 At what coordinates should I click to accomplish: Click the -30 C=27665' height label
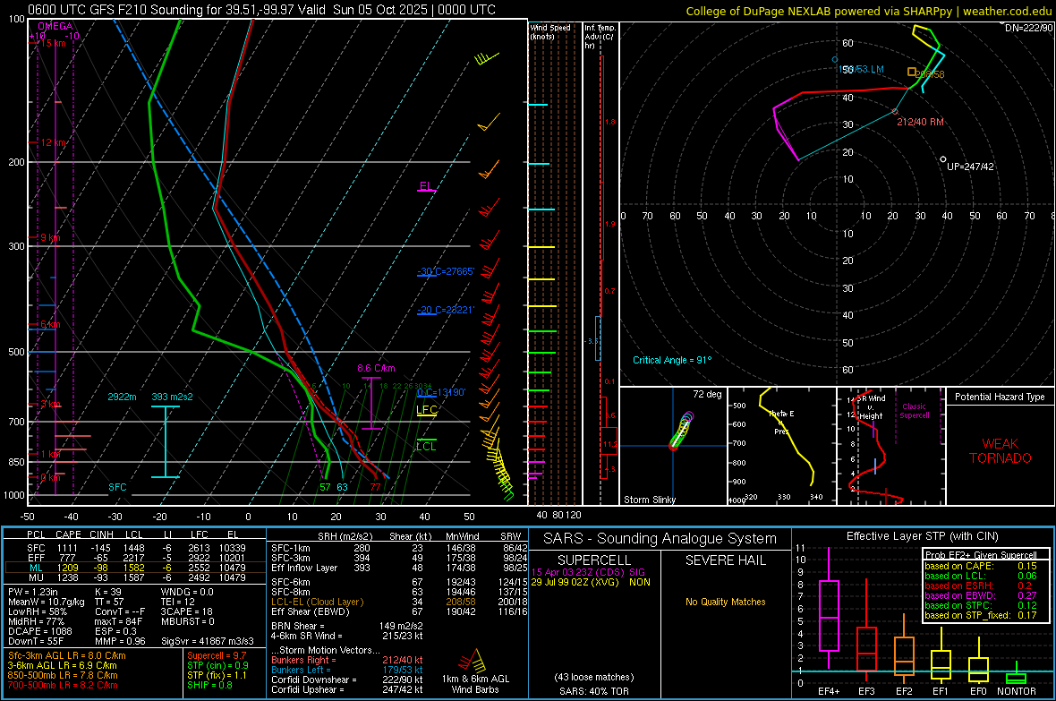[x=446, y=271]
